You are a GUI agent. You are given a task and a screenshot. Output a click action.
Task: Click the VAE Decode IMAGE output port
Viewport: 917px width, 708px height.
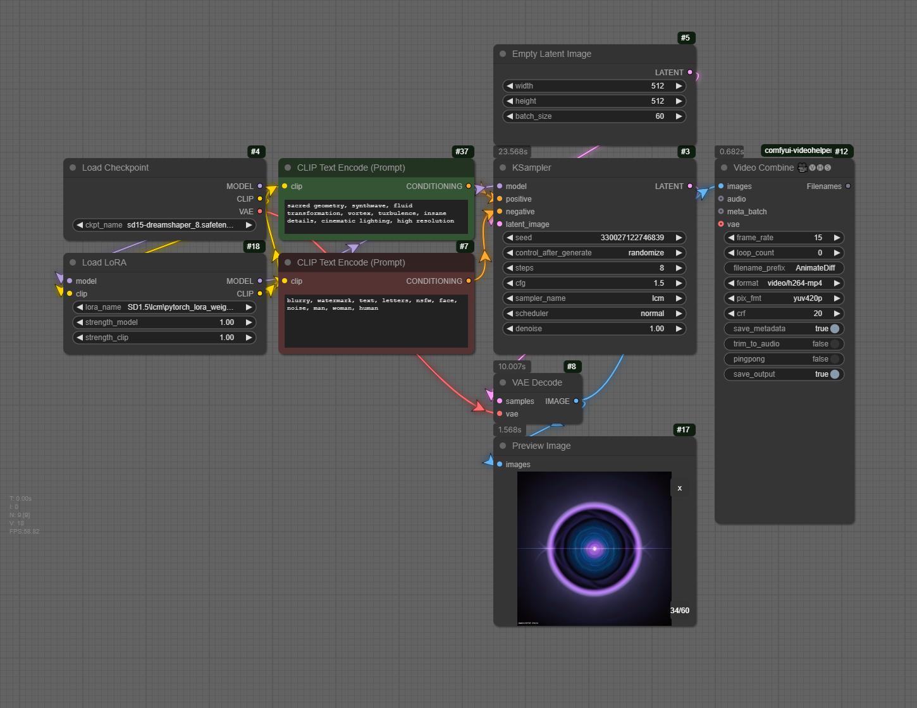coord(575,401)
